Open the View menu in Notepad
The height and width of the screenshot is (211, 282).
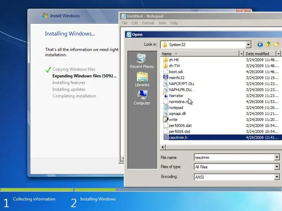point(162,23)
